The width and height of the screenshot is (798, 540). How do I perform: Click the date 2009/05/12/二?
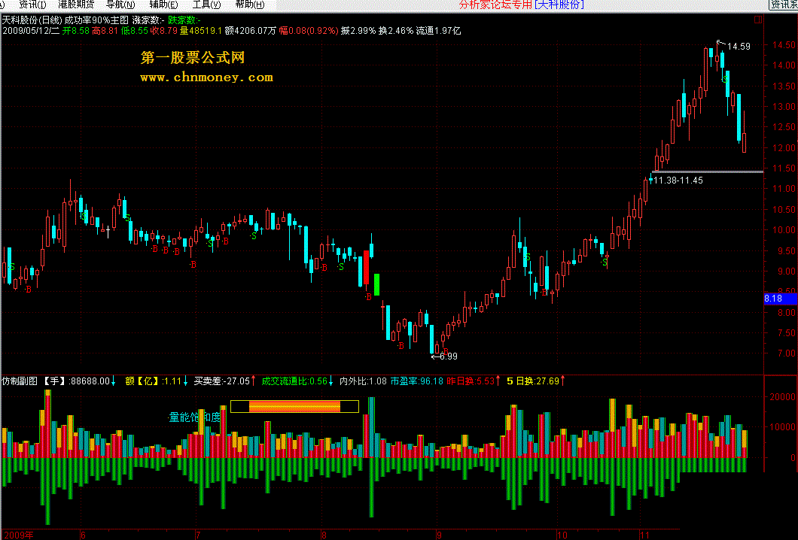tap(31, 31)
